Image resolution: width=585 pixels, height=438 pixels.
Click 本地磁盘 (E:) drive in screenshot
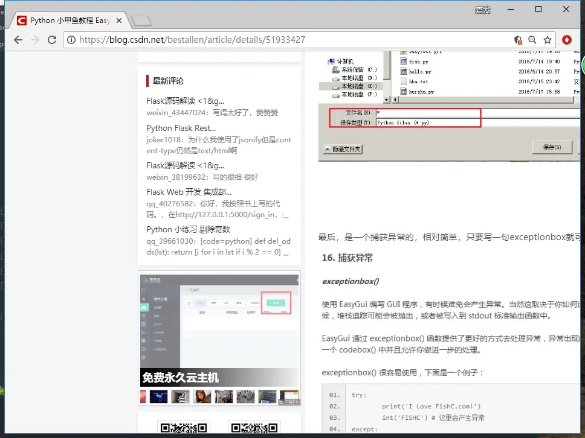(355, 86)
